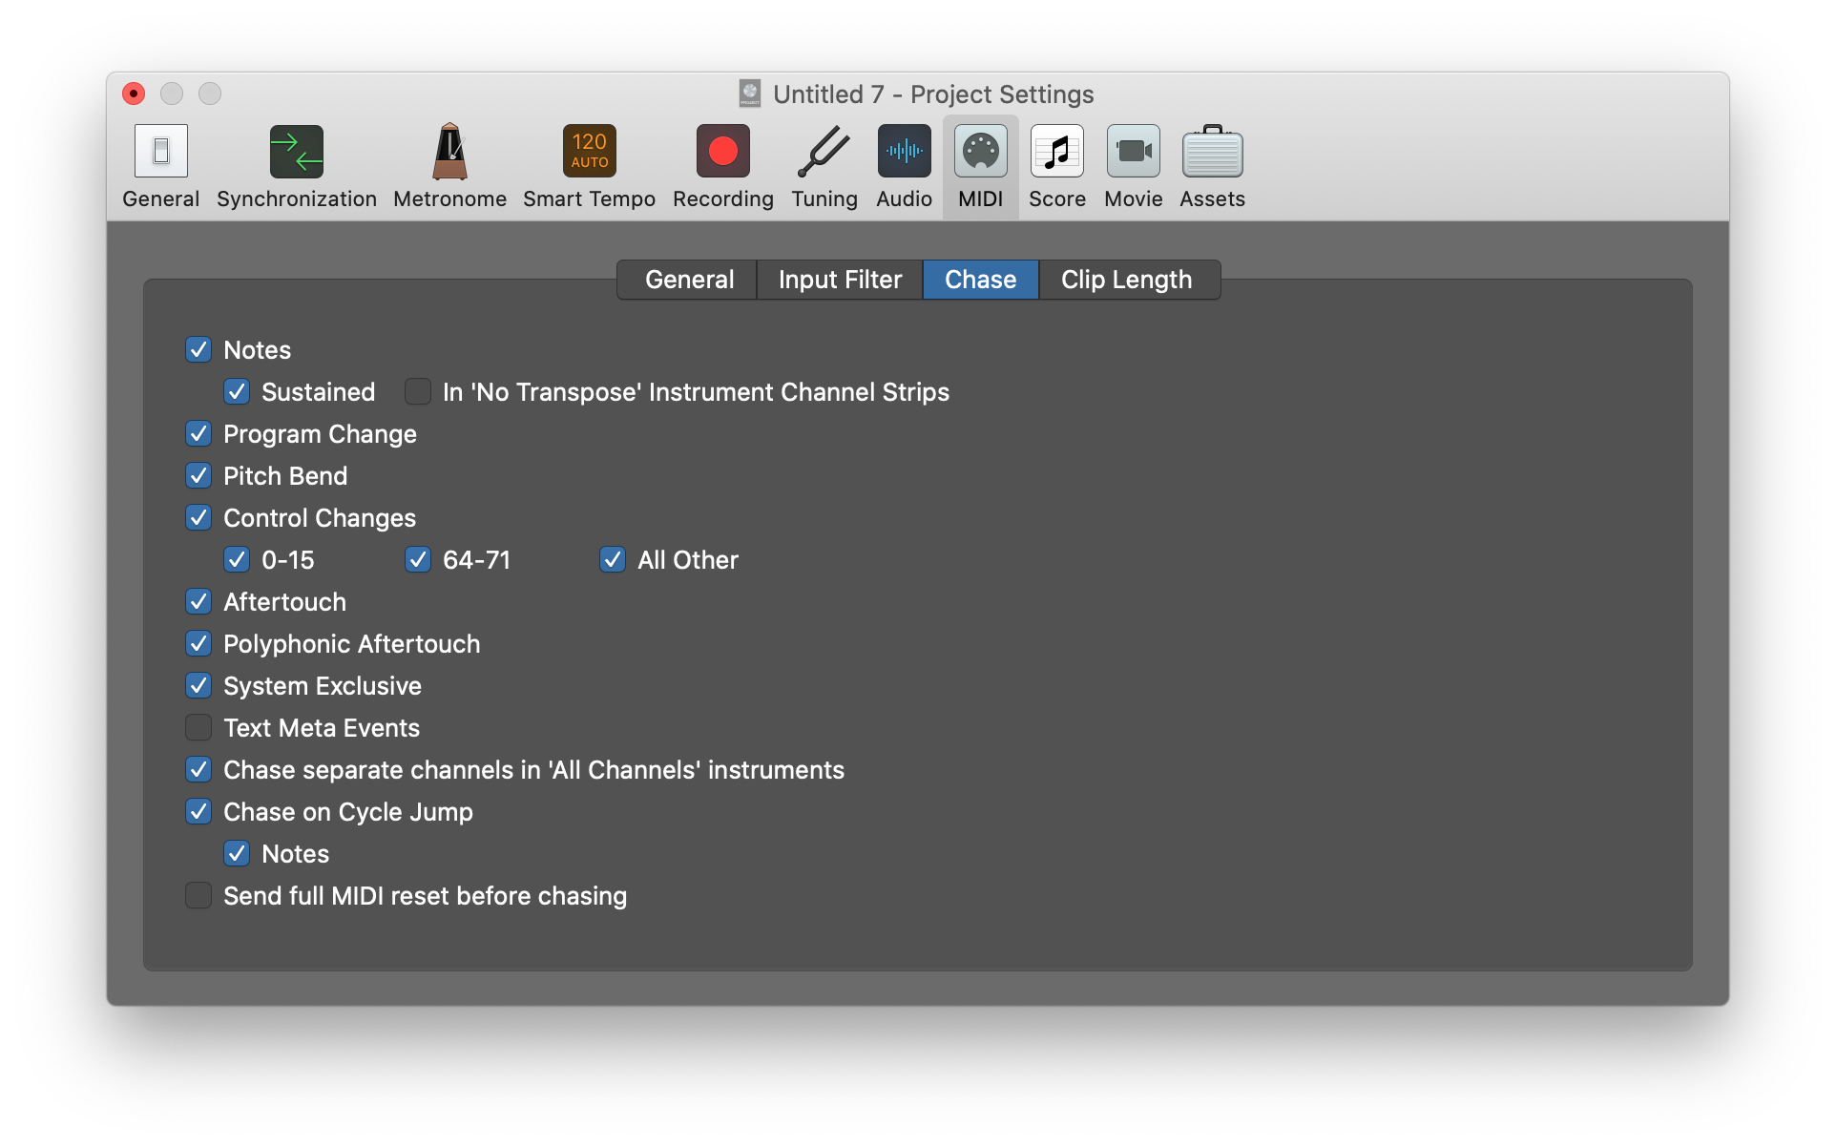Switch to the Input Filter tab
1836x1147 pixels.
point(840,280)
